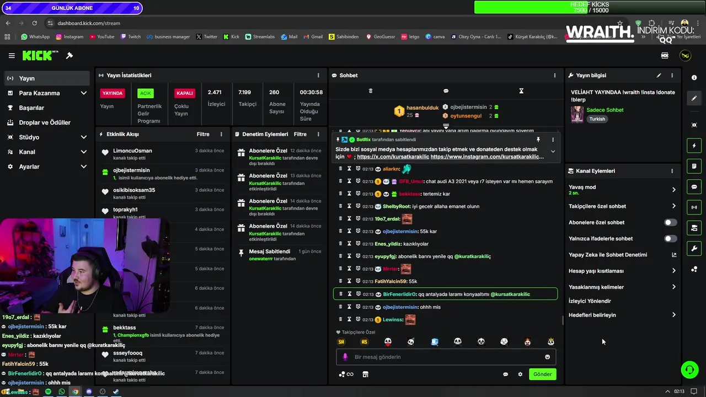The width and height of the screenshot is (706, 397).
Task: Click in the Bir mesaj gönderin field
Action: (x=446, y=357)
